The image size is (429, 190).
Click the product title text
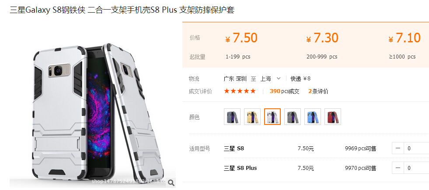coord(122,10)
